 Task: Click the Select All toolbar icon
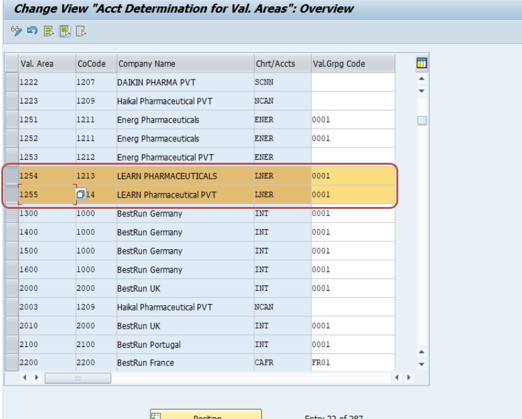click(49, 32)
